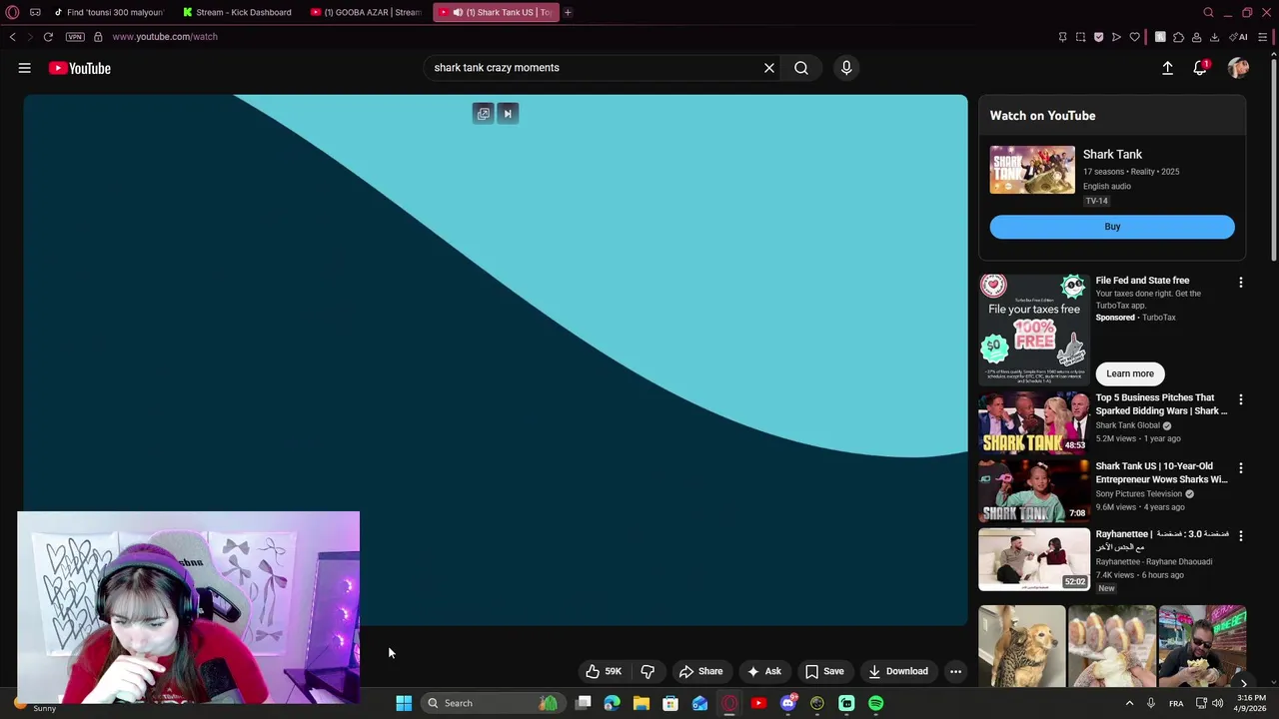Open the YouTube hamburger guide menu

[x=24, y=68]
